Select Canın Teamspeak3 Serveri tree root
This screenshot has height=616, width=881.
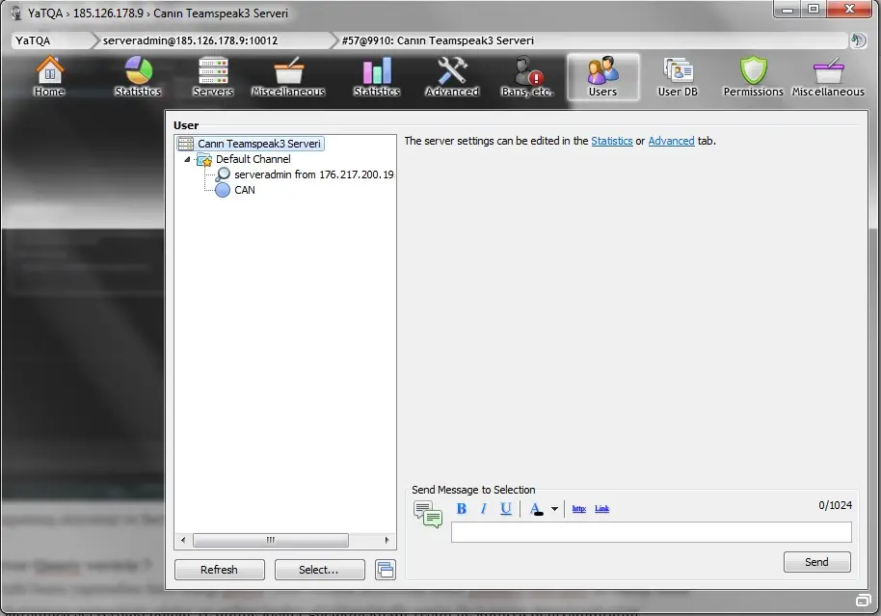click(251, 144)
